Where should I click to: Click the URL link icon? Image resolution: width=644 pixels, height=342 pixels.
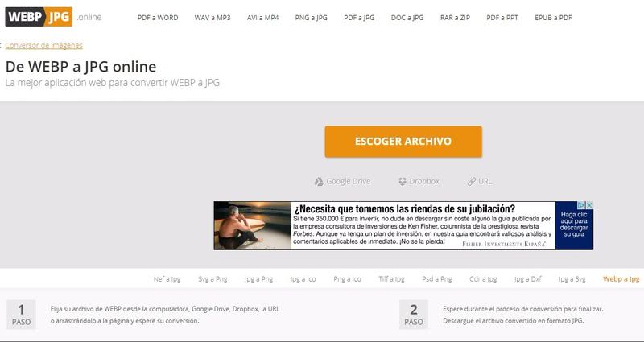click(471, 182)
